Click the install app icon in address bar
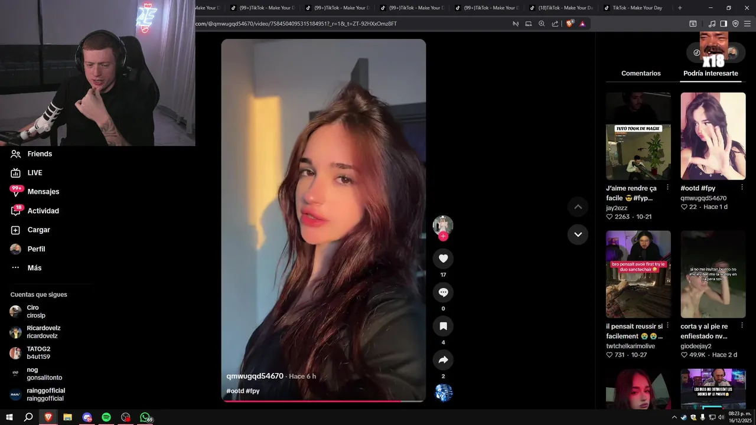Screen dimensions: 756x425 point(529,24)
